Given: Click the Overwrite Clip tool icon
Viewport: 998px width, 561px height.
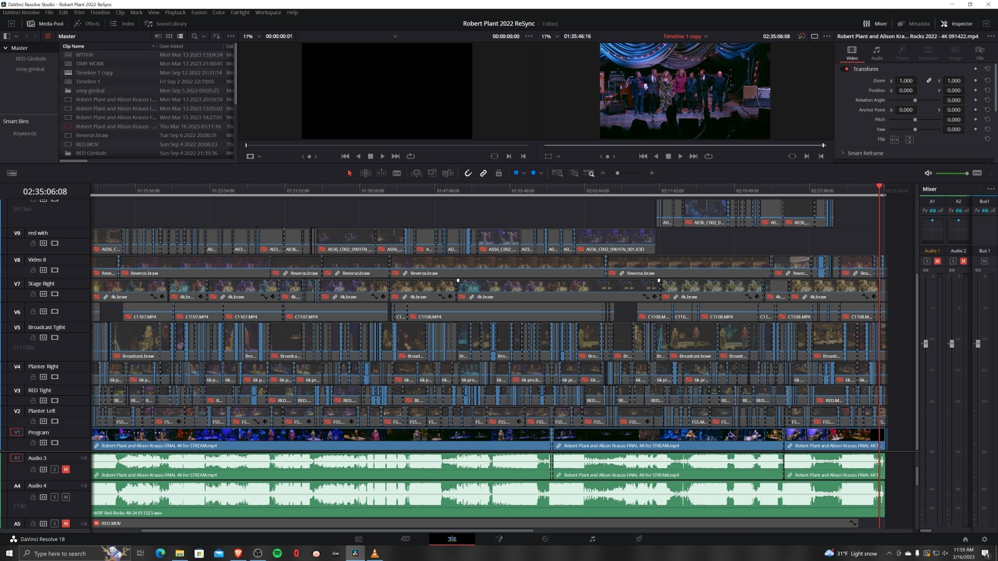Looking at the screenshot, I should click(432, 173).
